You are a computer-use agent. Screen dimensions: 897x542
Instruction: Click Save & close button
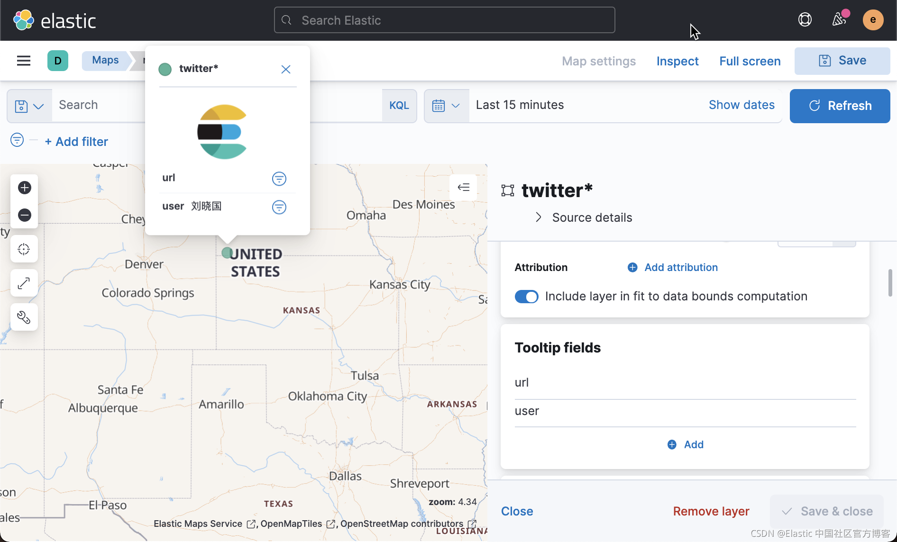click(x=827, y=512)
